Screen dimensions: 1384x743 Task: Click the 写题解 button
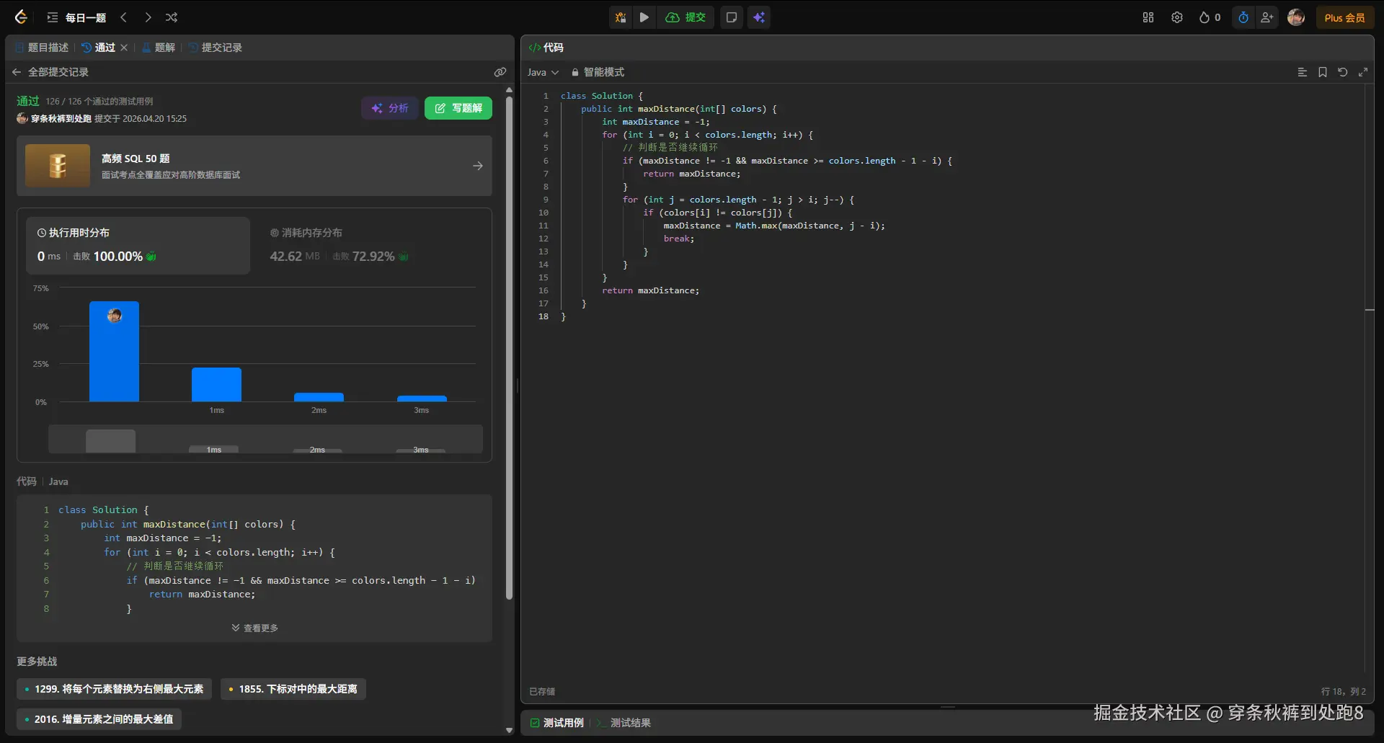point(458,108)
